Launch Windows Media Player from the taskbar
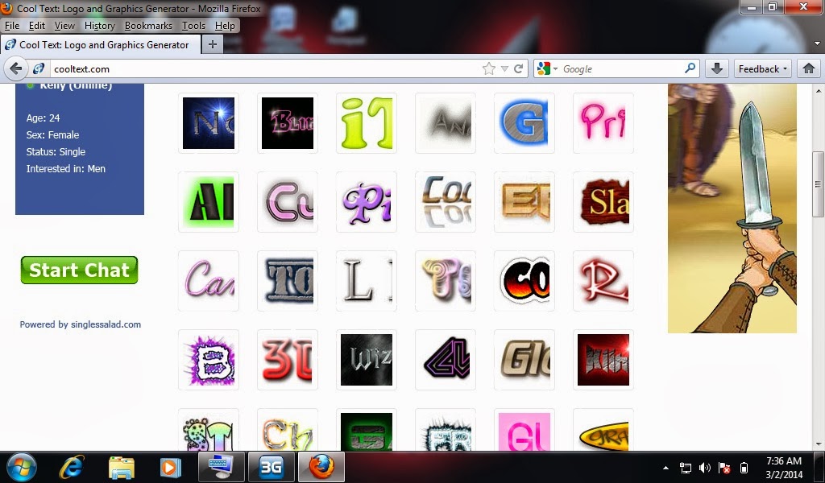This screenshot has width=825, height=483. [171, 467]
